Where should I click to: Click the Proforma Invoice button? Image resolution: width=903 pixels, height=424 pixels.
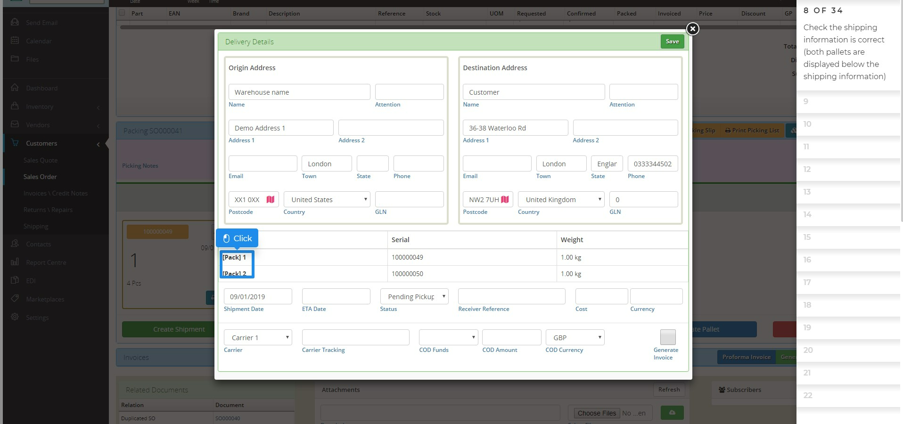pyautogui.click(x=747, y=357)
